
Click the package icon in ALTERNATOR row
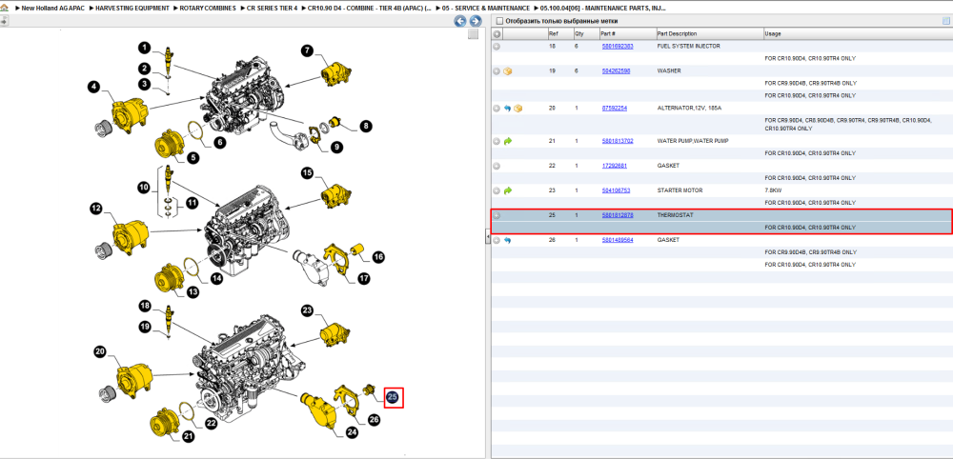pyautogui.click(x=517, y=108)
